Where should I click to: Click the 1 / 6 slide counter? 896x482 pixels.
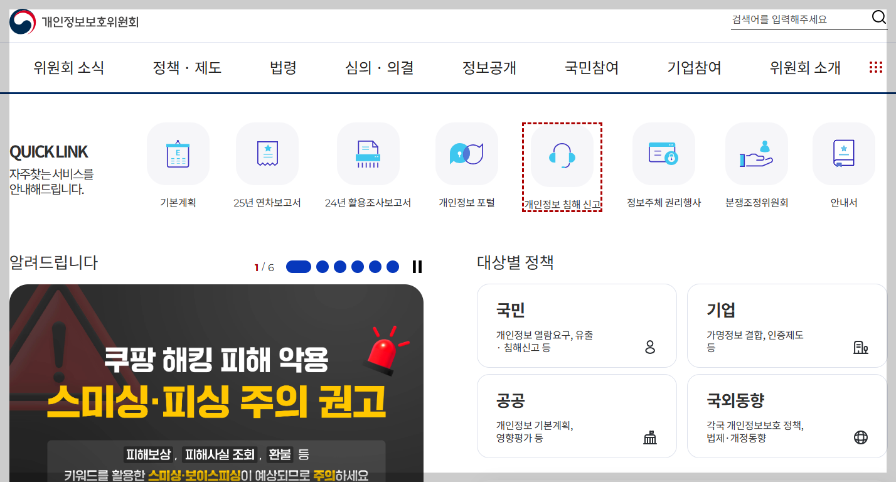(x=264, y=267)
